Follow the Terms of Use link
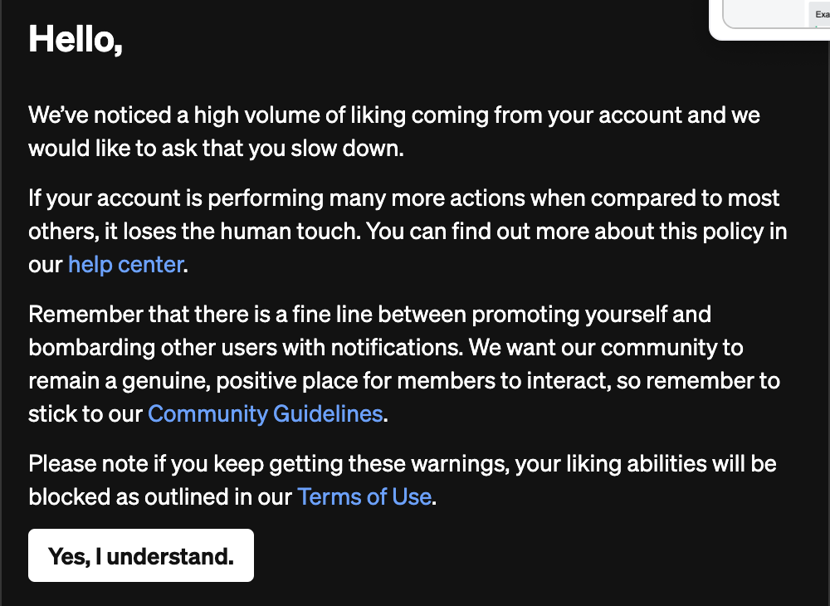 (x=364, y=496)
